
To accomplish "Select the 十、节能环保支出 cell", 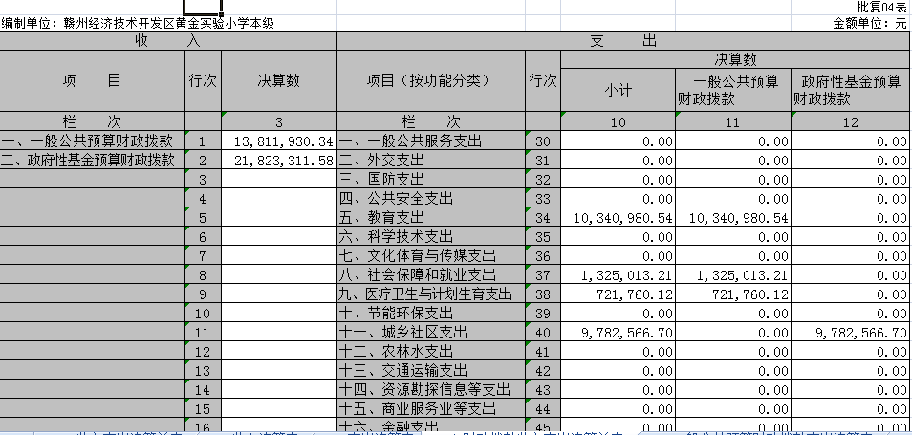I will pos(430,313).
